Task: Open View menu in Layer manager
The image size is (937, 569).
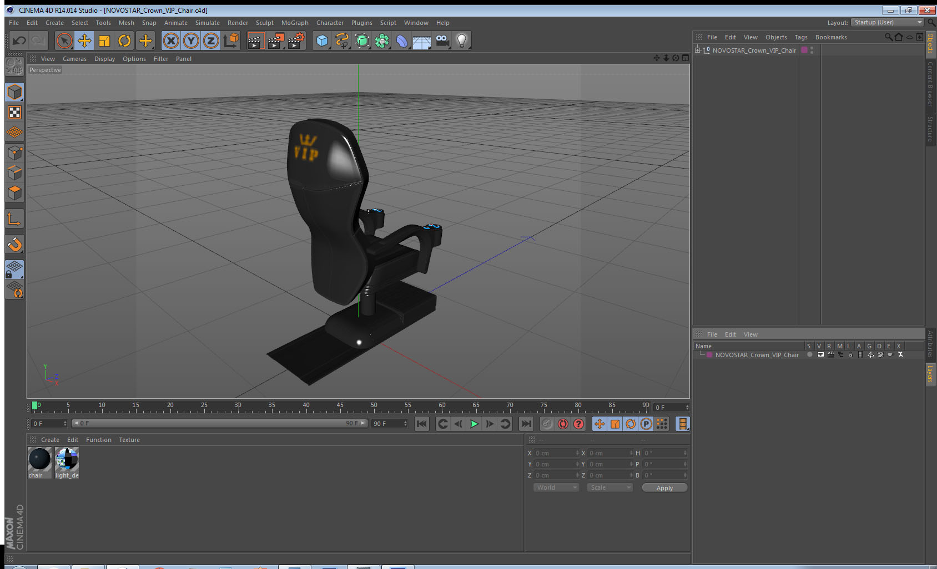Action: [750, 334]
